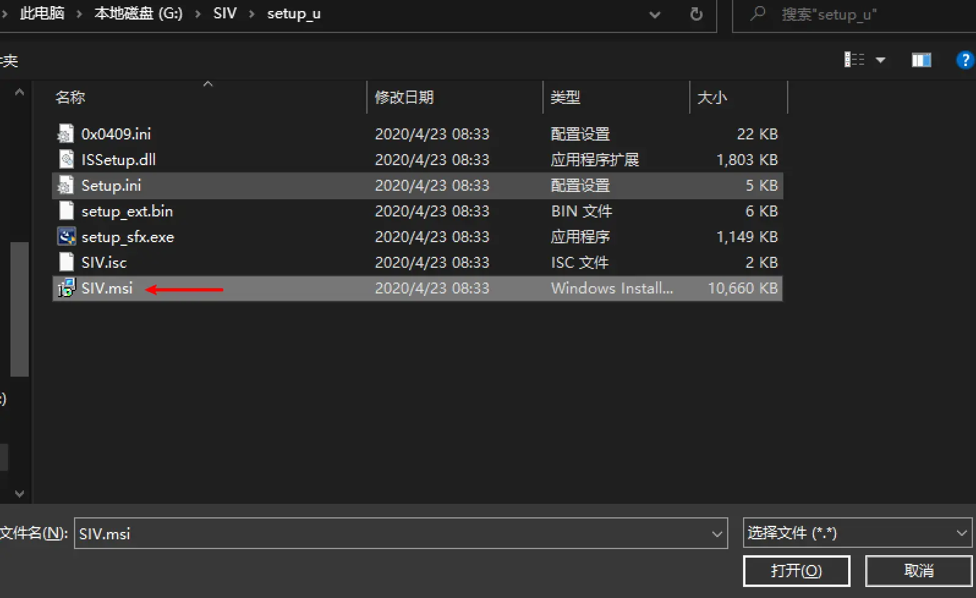
Task: Navigate to SIV folder in breadcrumb path
Action: pyautogui.click(x=224, y=13)
